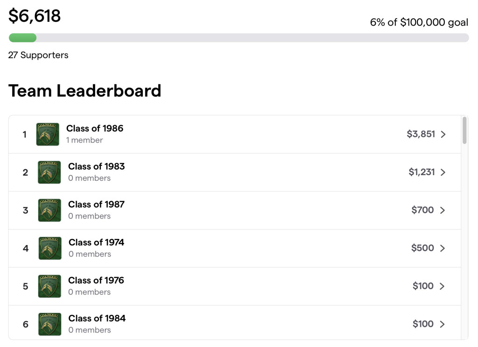This screenshot has width=478, height=347.
Task: Click the Class of 1986 crest icon
Action: tap(48, 134)
